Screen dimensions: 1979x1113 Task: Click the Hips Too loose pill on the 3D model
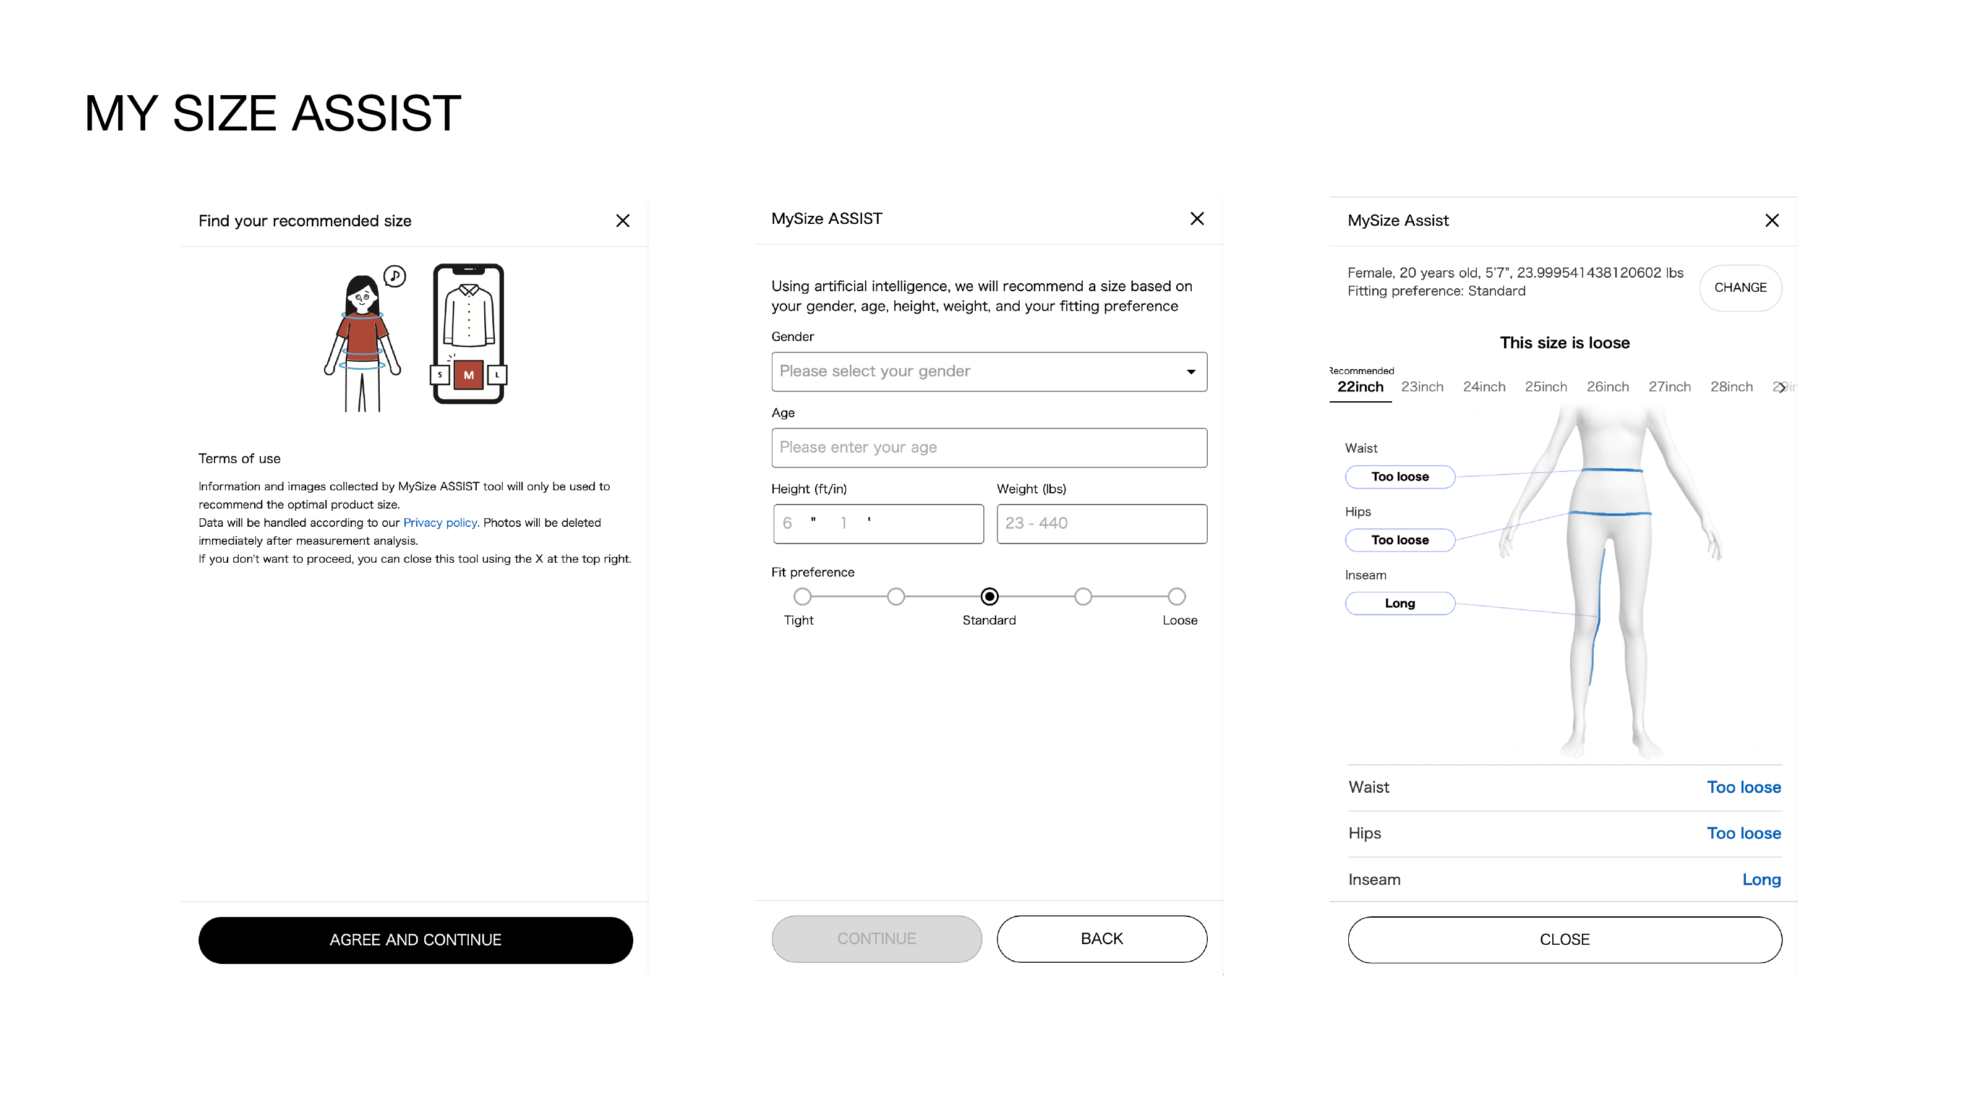click(x=1400, y=540)
